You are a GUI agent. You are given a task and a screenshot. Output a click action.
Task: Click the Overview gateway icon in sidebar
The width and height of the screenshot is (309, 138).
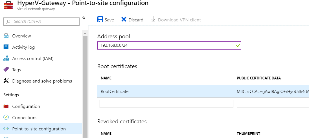(x=6, y=36)
